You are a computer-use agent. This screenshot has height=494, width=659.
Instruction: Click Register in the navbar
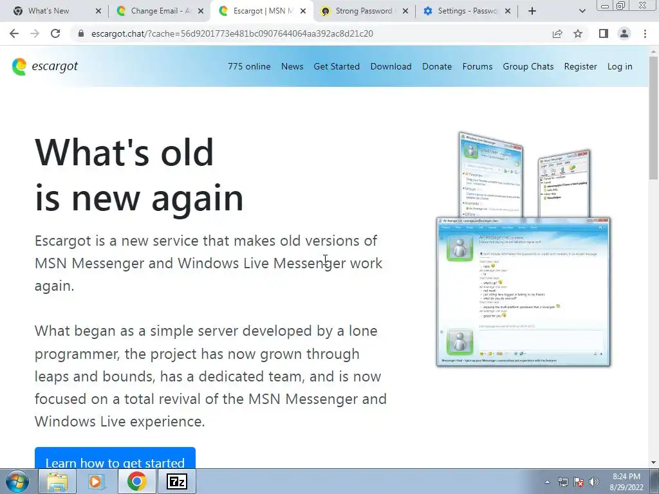click(580, 66)
